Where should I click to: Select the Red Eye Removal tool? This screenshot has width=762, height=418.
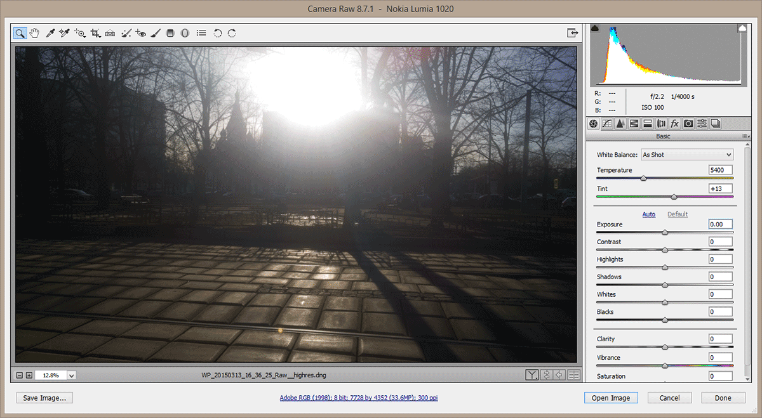[x=141, y=33]
